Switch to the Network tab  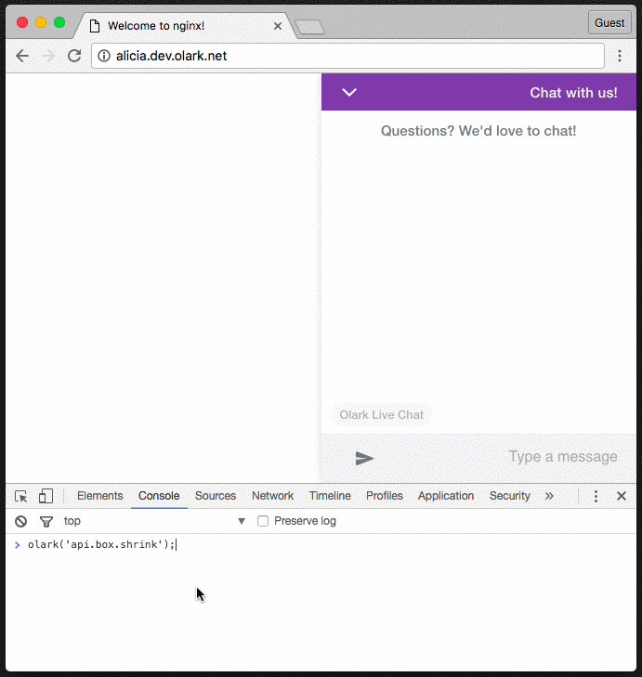tap(272, 496)
